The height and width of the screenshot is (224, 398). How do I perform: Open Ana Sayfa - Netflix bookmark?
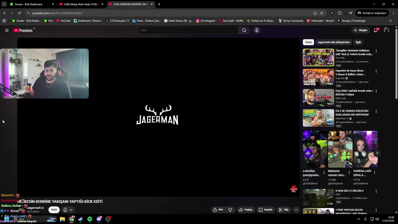(231, 21)
